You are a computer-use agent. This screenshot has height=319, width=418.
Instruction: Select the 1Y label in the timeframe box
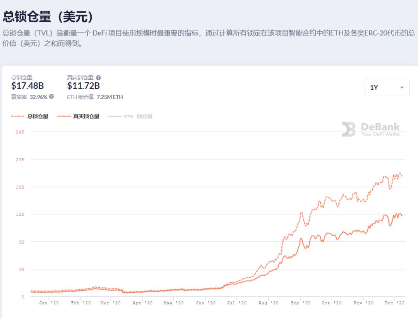pos(375,87)
